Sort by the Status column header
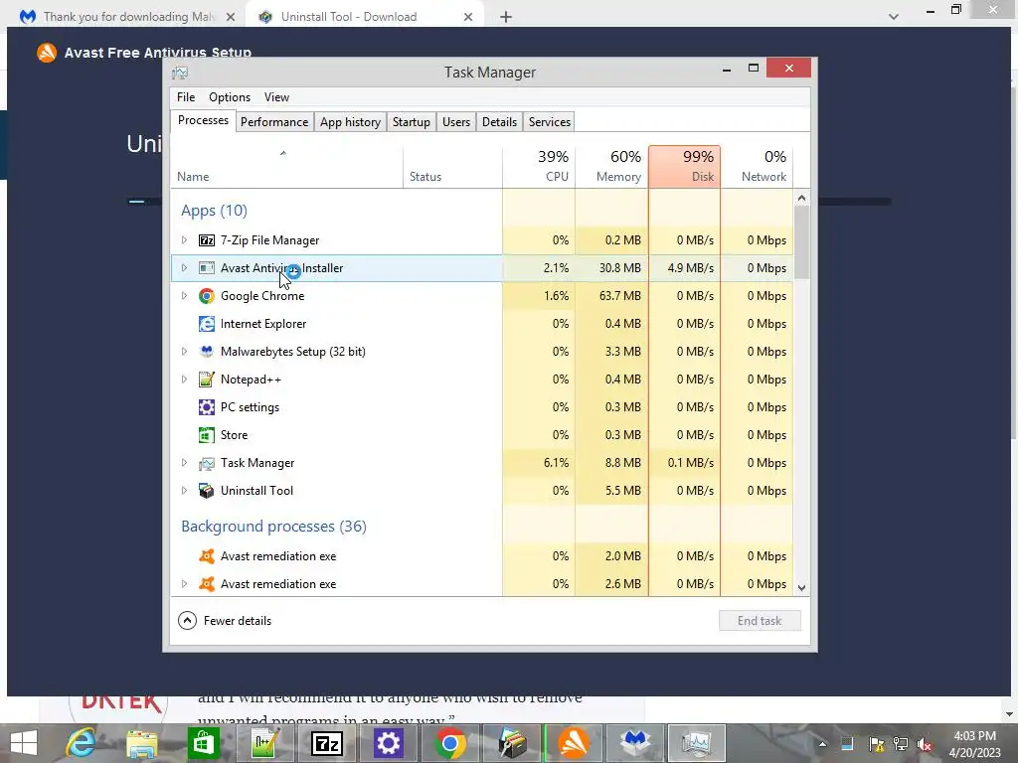 pyautogui.click(x=452, y=167)
